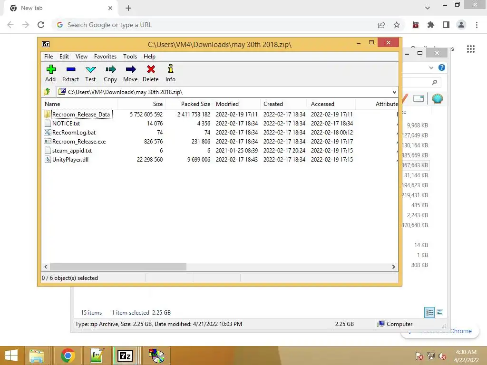Close the New Tab tab

tap(110, 8)
